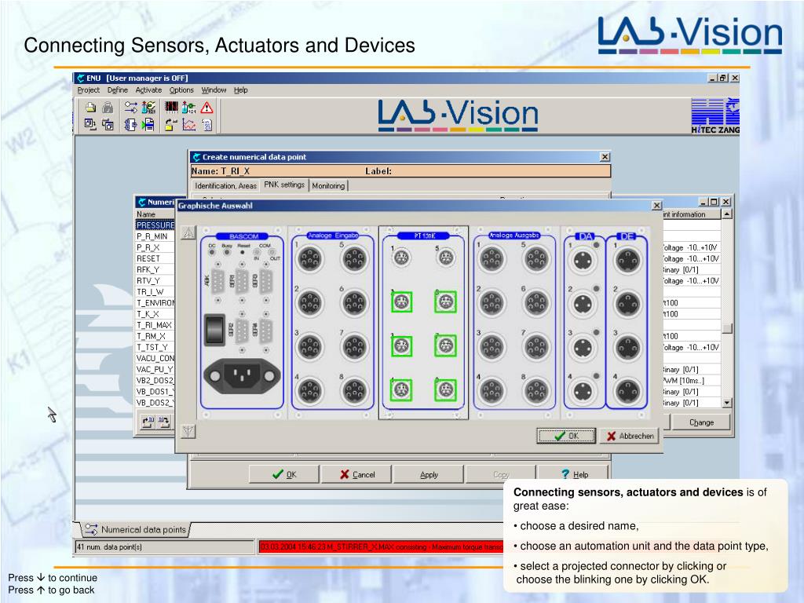This screenshot has height=603, width=804.
Task: Select DA connector 3
Action: pyautogui.click(x=583, y=348)
